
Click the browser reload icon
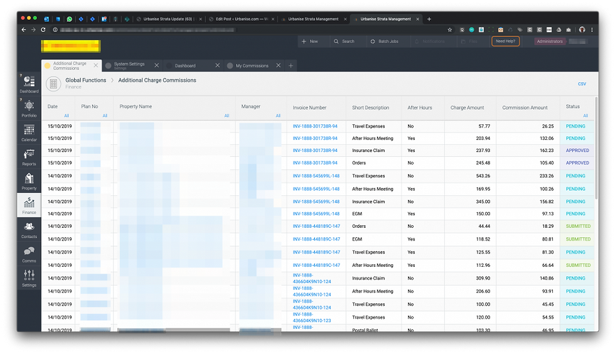click(x=43, y=30)
